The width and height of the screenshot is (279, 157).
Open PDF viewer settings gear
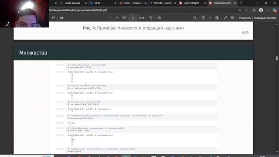[232, 18]
